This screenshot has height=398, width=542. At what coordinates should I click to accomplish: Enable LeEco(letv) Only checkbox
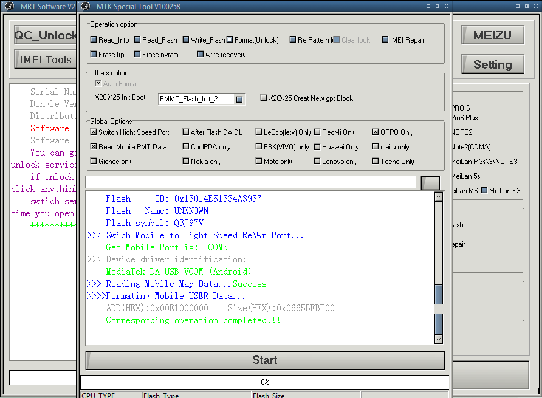click(x=259, y=132)
